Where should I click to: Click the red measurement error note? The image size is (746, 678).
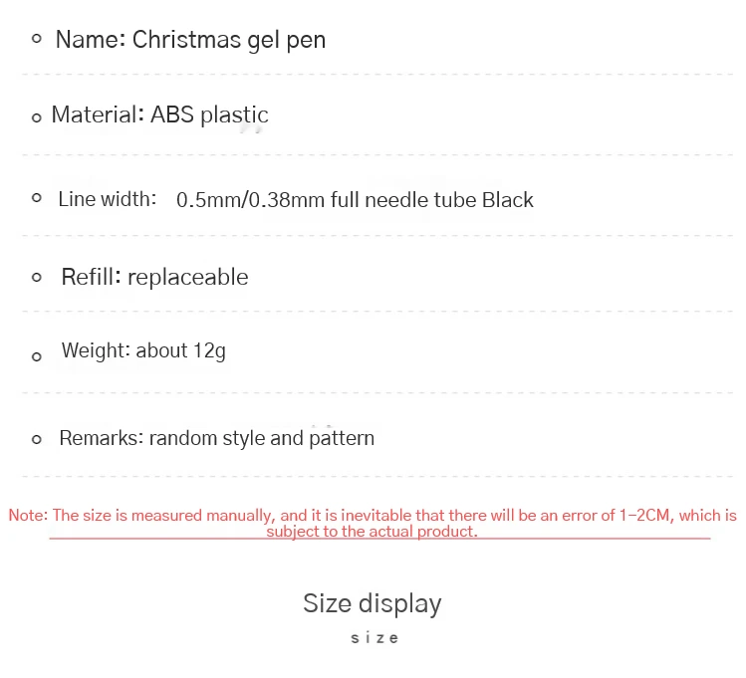coord(373,522)
